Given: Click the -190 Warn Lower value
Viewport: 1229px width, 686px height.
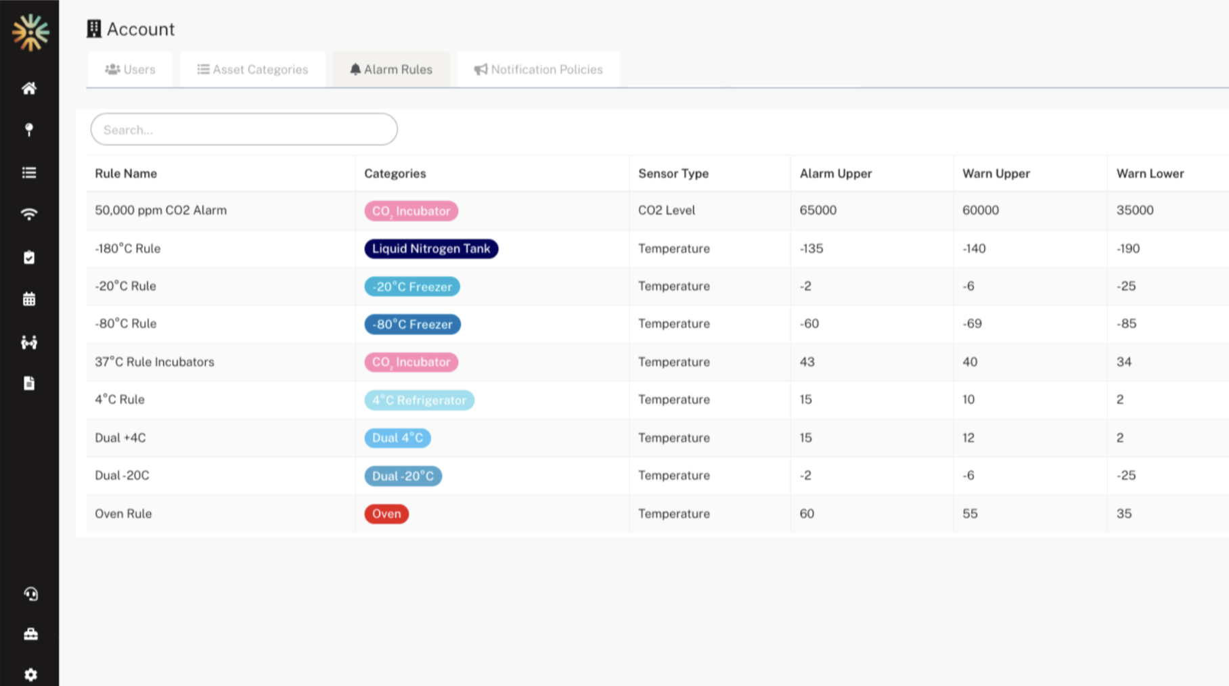Looking at the screenshot, I should tap(1128, 248).
